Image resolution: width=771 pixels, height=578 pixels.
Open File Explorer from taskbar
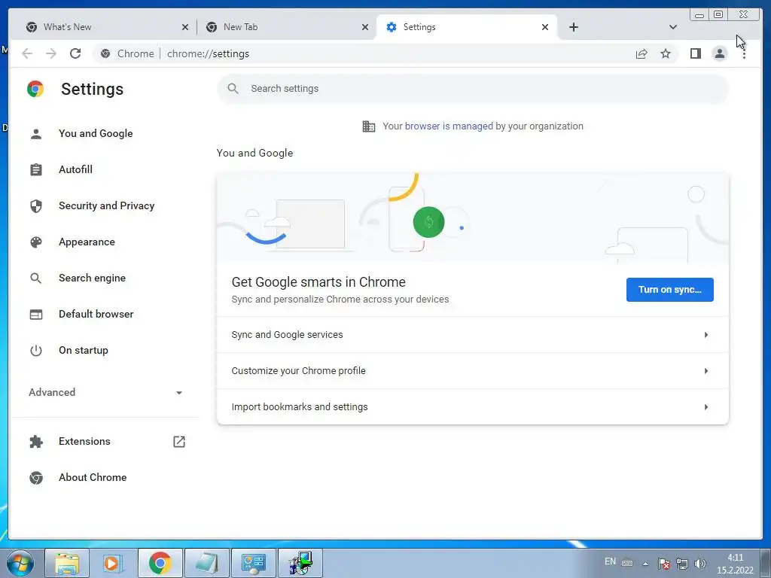pyautogui.click(x=67, y=563)
